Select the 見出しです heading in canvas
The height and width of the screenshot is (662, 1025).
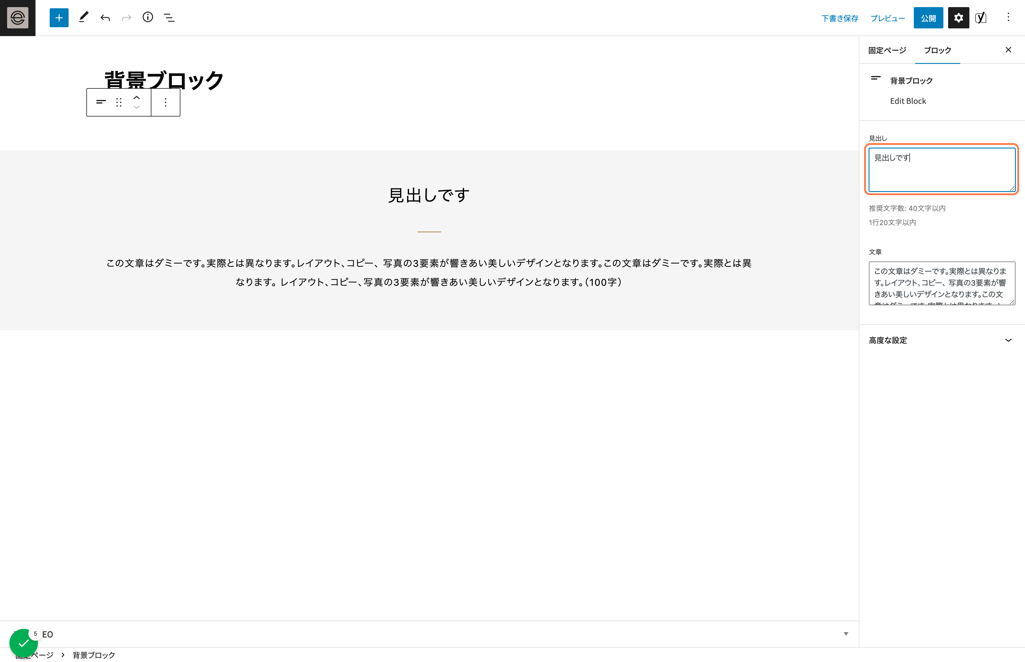pyautogui.click(x=429, y=195)
